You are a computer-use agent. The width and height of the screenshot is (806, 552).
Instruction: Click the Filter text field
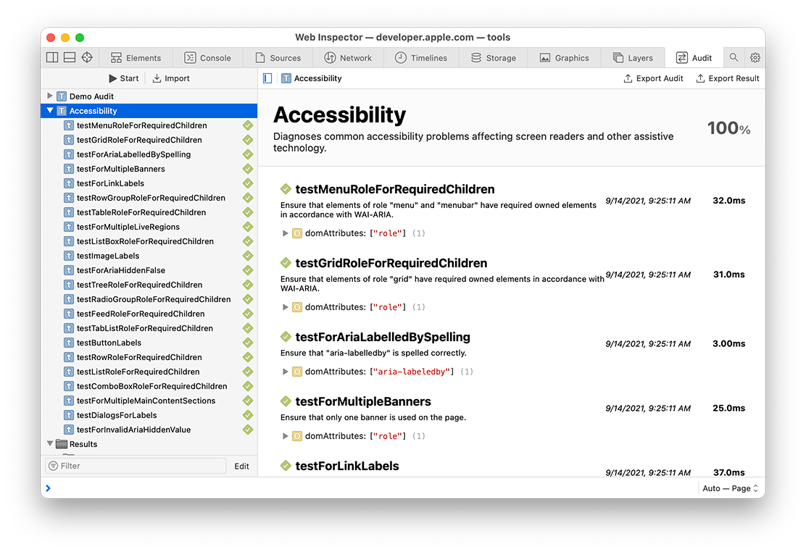click(x=138, y=466)
